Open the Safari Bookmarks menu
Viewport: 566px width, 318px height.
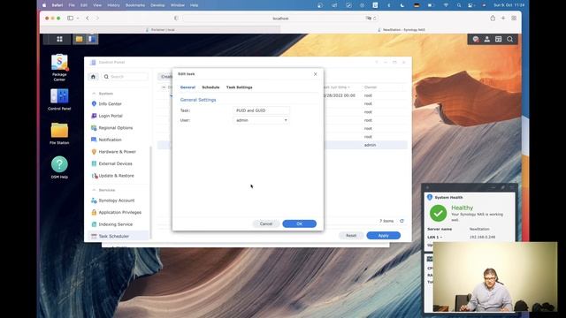(x=135, y=5)
